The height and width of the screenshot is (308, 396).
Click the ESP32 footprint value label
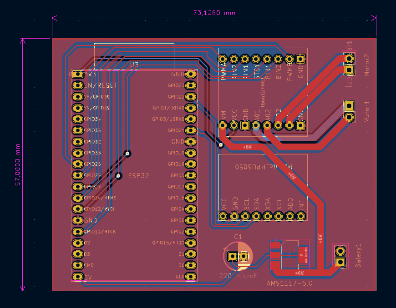(138, 176)
